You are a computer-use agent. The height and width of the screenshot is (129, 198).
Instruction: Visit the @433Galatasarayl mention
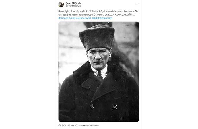pyautogui.click(x=102, y=18)
